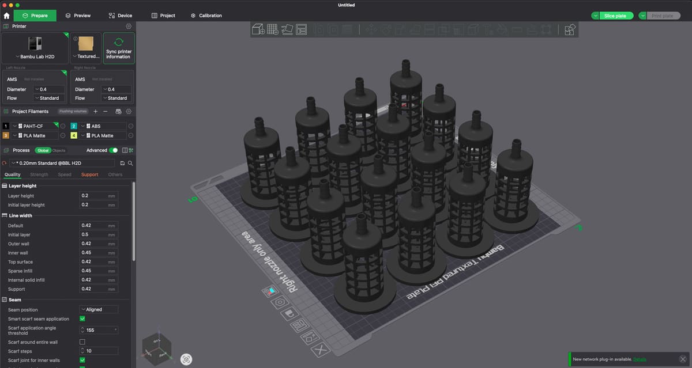
Task: Open left nozzle Flow dropdown
Action: coord(49,98)
